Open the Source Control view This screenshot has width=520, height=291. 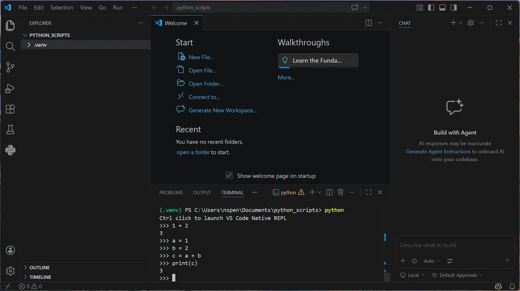click(10, 67)
